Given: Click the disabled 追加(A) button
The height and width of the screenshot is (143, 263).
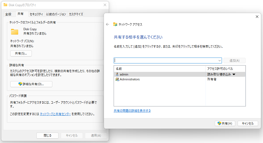Looking at the screenshot, I should click(234, 61).
